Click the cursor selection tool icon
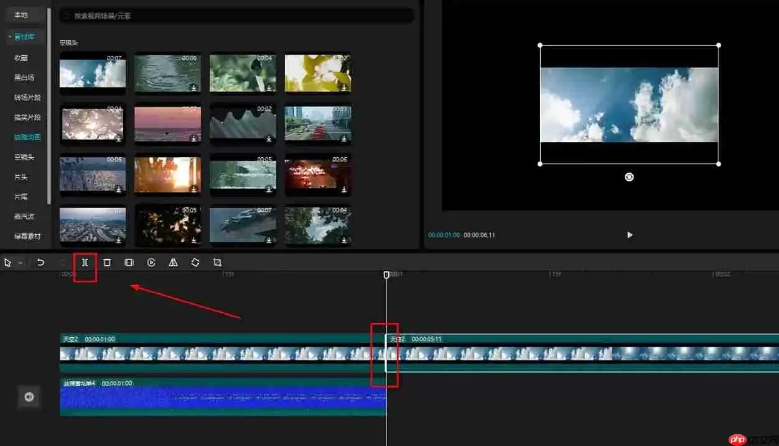The image size is (779, 446). [7, 262]
